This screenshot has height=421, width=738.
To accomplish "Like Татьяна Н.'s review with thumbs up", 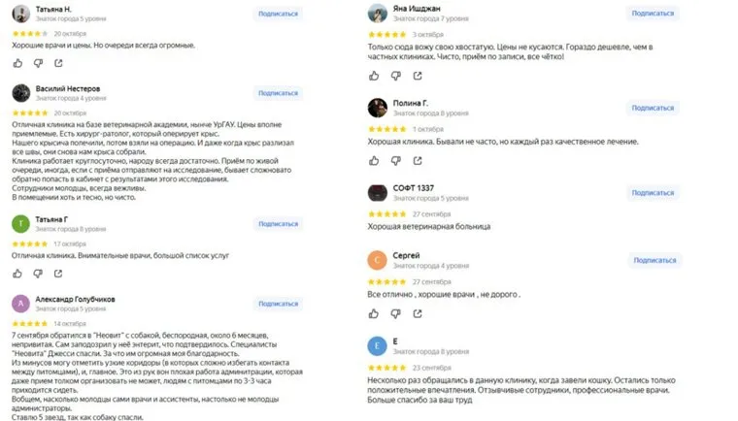I will pyautogui.click(x=18, y=62).
